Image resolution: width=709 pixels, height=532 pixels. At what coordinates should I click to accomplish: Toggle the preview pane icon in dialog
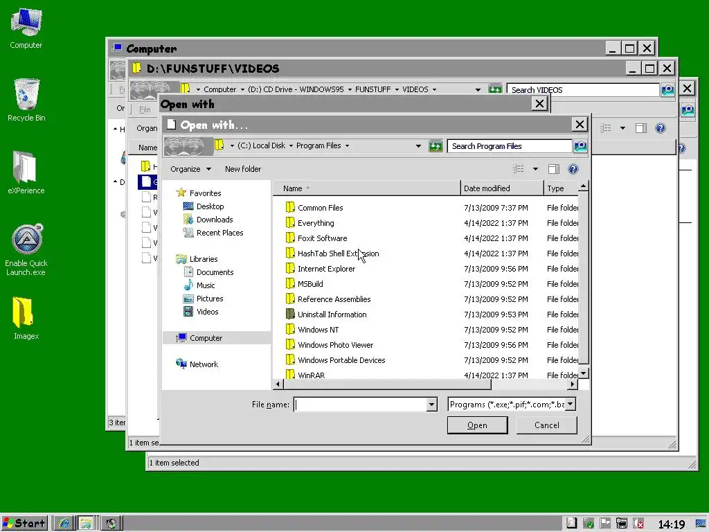553,169
